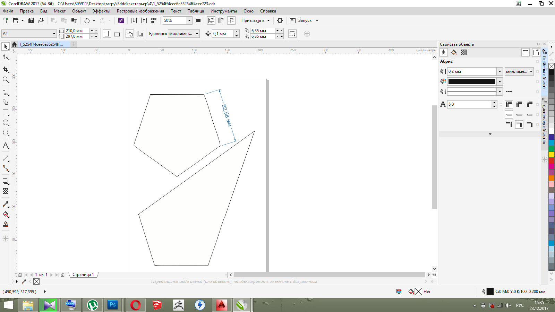This screenshot has width=555, height=312.
Task: Toggle show grid button
Action: [x=221, y=20]
